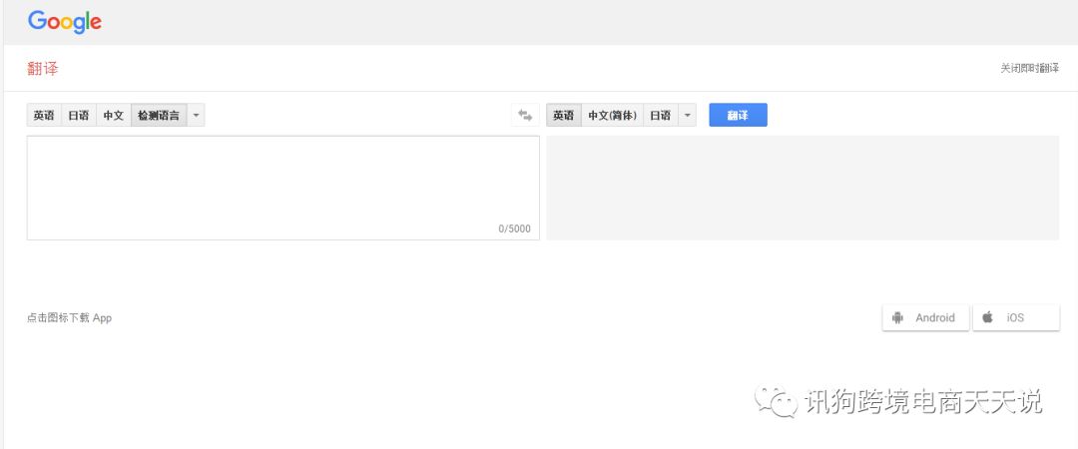Focus the source text input box
The width and height of the screenshot is (1078, 449).
click(282, 180)
